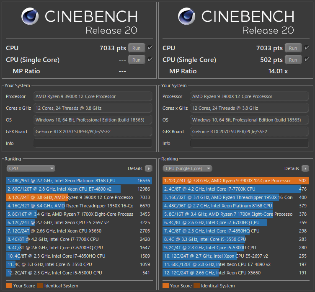Viewport: 315px width, 292px height.
Task: Select i5-5300U row scoring 541
Action: [x=79, y=273]
